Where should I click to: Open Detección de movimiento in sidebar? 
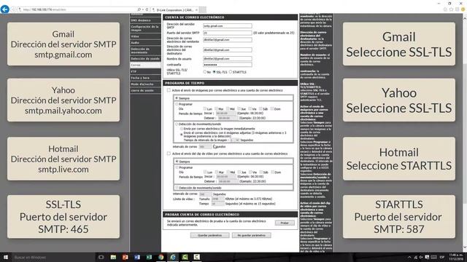point(145,50)
